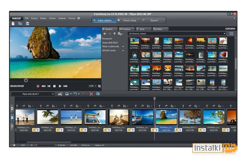Navigate back in the media browser
This screenshot has height=158, width=241.
point(105,34)
